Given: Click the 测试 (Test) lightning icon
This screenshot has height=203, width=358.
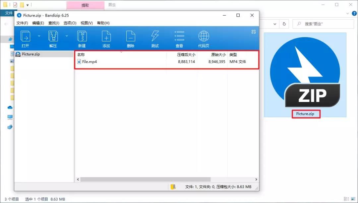Looking at the screenshot, I should 155,36.
